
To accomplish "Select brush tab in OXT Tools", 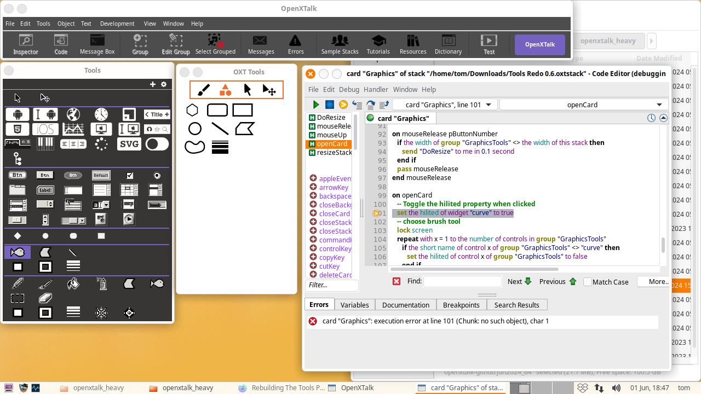I will pos(204,90).
